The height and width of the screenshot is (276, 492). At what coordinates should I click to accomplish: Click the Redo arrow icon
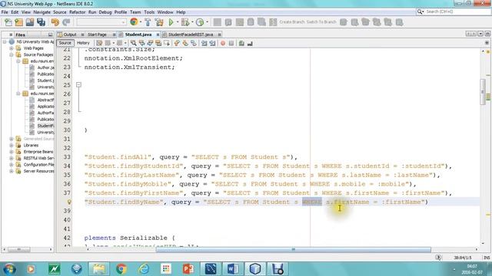[x=66, y=22]
